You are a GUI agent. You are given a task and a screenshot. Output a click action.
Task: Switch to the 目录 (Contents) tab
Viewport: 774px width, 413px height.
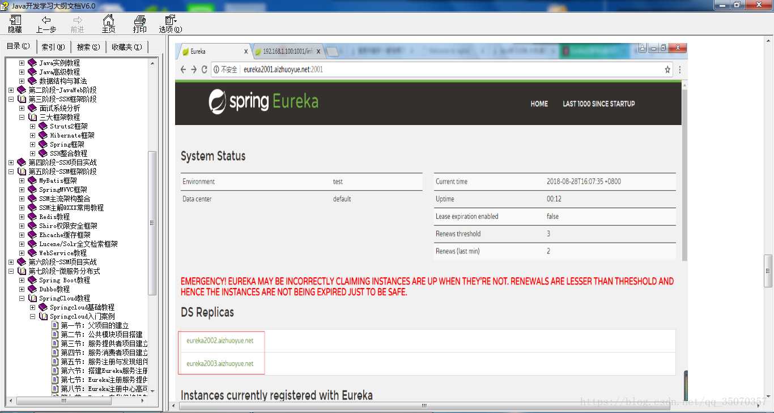(x=18, y=46)
